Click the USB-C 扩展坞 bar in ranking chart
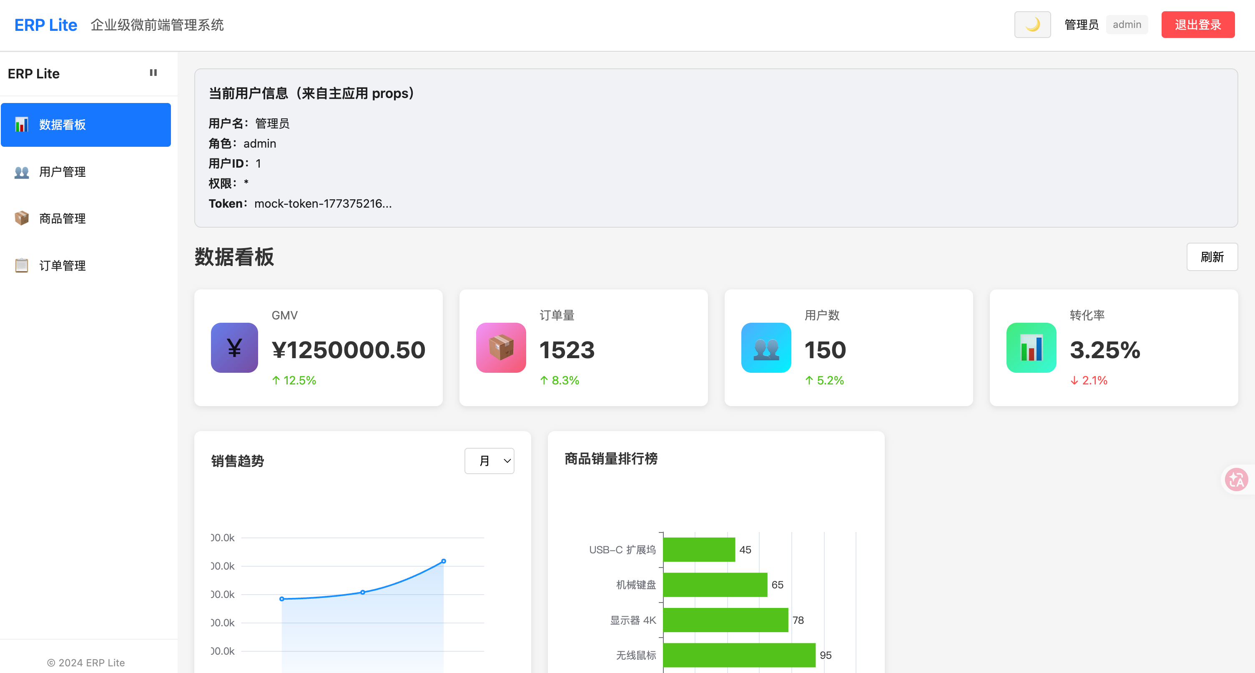 tap(699, 550)
